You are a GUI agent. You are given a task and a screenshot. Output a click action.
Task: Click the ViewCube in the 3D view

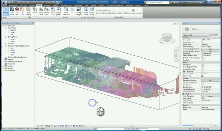(x=167, y=37)
